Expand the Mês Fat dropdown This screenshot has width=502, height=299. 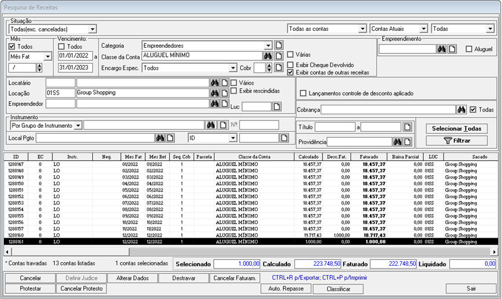tap(48, 56)
